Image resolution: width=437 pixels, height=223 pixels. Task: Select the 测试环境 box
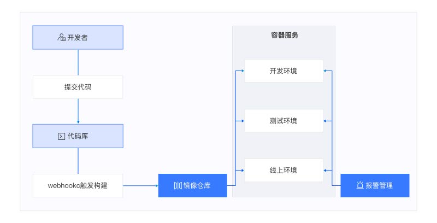point(284,120)
